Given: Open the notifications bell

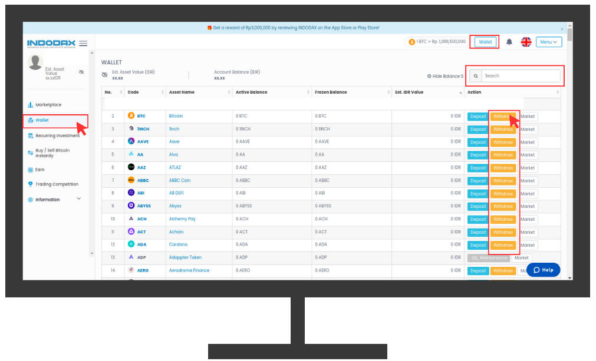Looking at the screenshot, I should [x=509, y=42].
